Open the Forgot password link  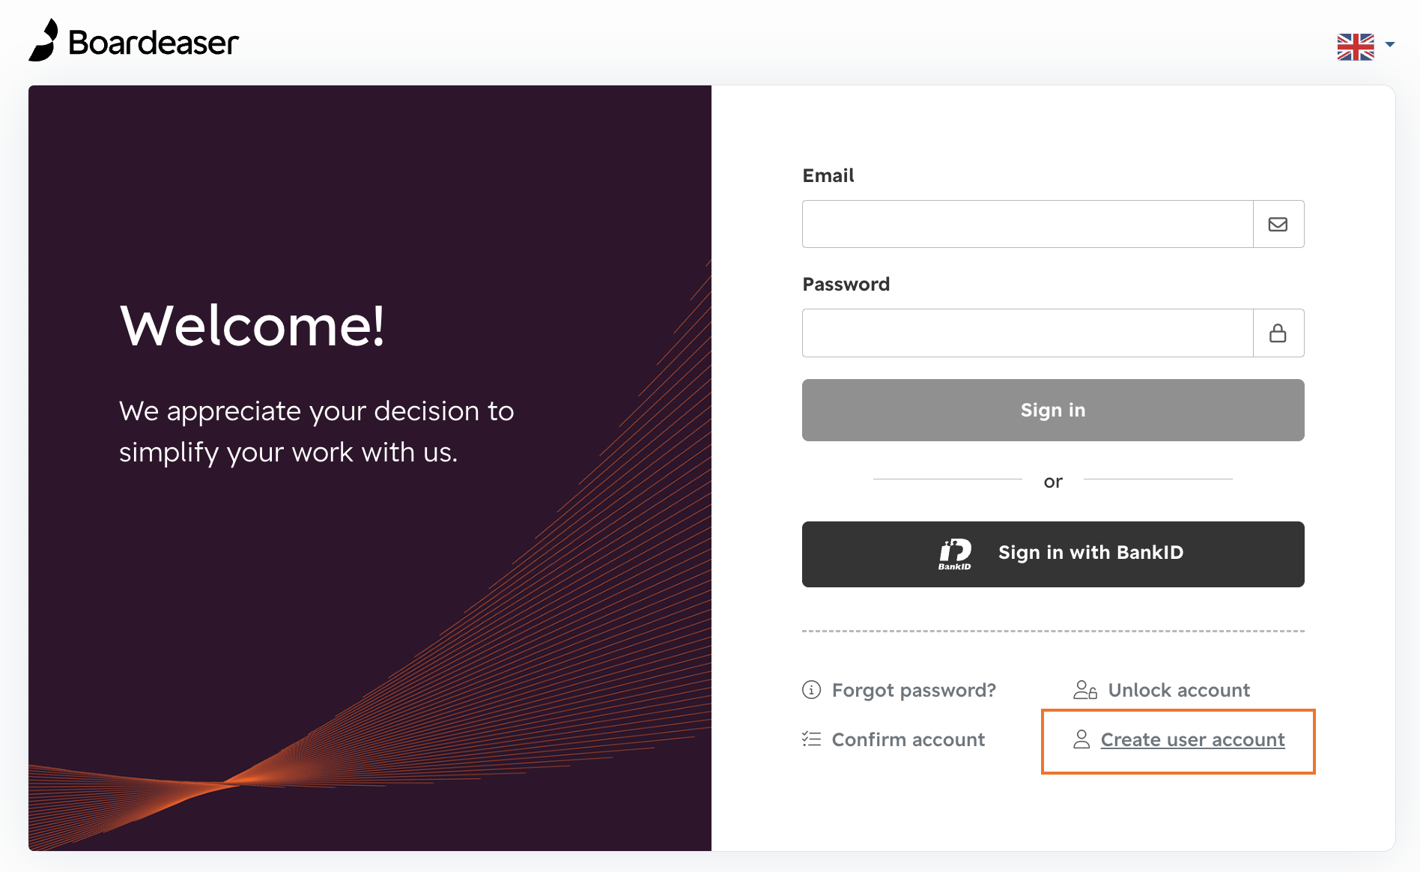(914, 690)
